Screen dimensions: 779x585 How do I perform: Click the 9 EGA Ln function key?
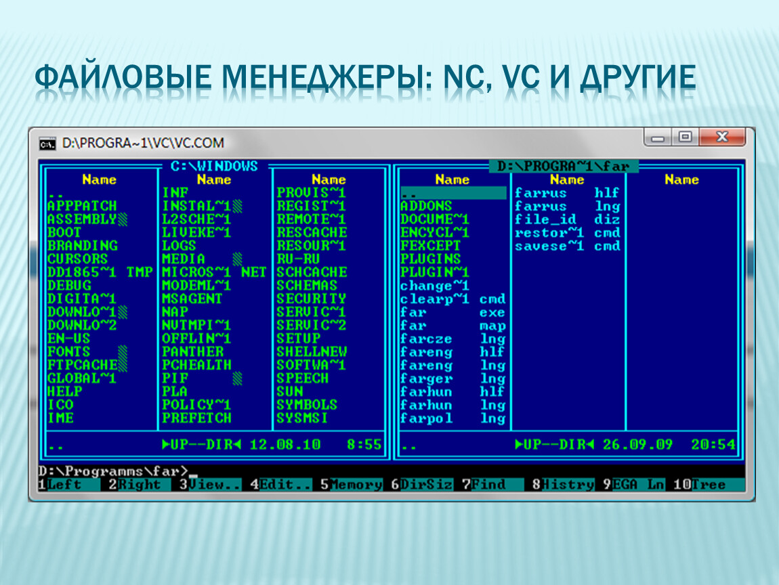pyautogui.click(x=633, y=485)
